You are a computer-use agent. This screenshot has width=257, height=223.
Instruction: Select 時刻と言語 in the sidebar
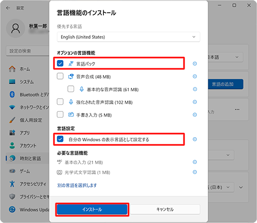coord(27,158)
